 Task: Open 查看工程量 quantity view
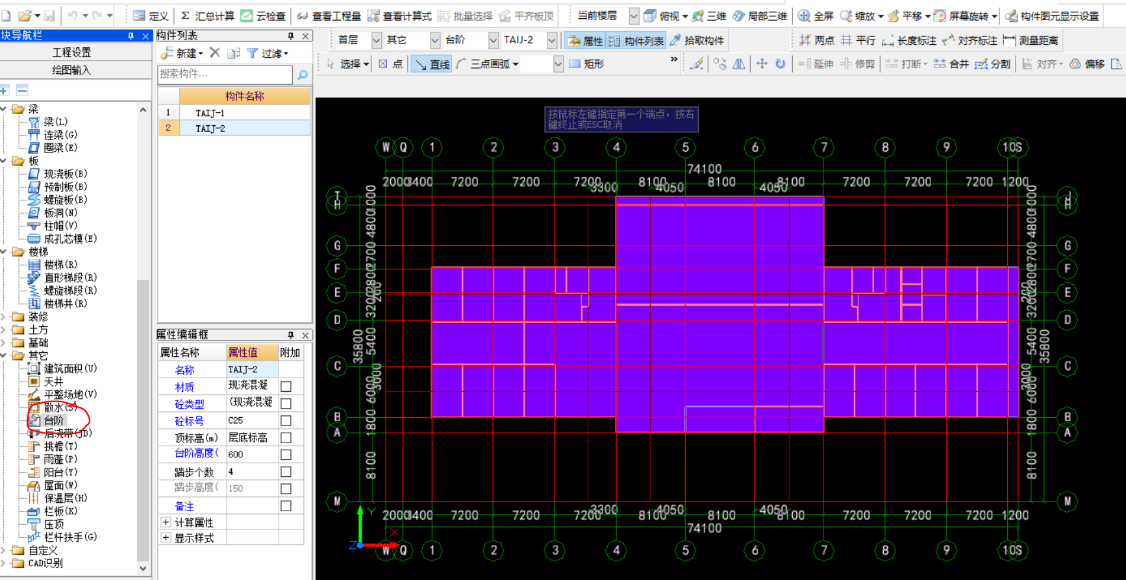click(329, 16)
